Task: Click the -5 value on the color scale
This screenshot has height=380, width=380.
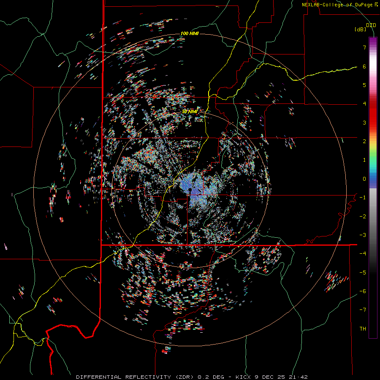Action: (363, 272)
